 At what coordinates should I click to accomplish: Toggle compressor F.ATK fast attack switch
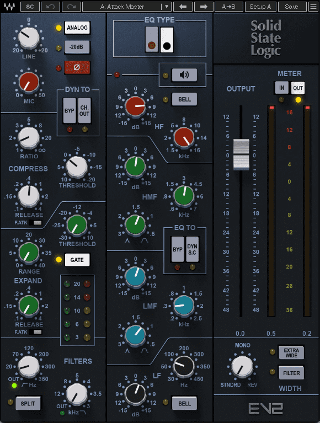(x=35, y=223)
